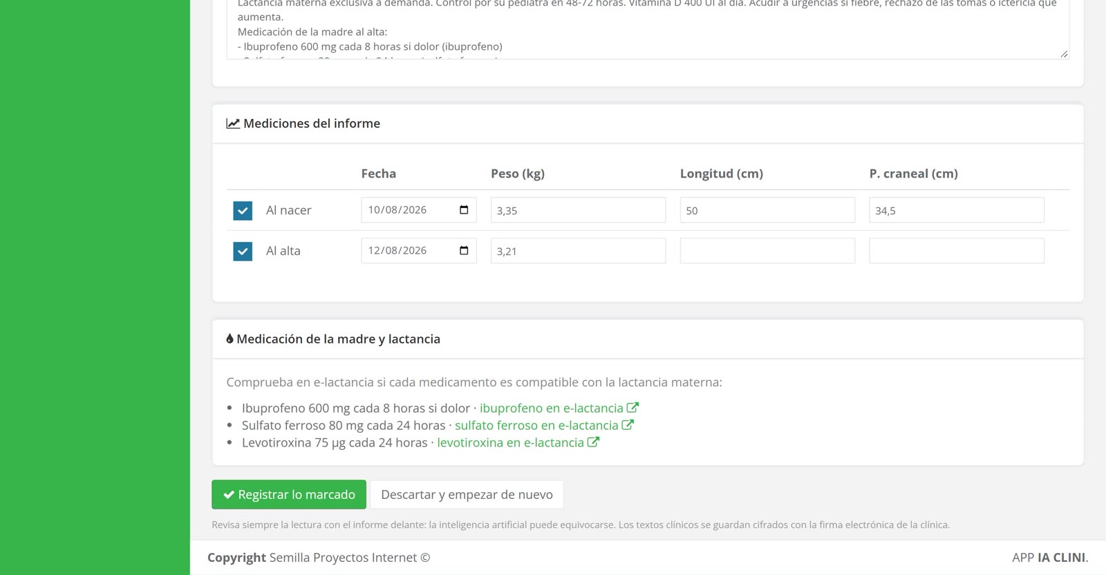Click the empty Al alta Longitud field

(767, 251)
